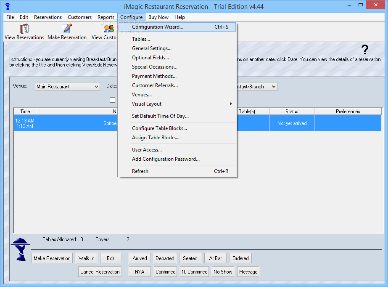Open General Settings... menu item
The width and height of the screenshot is (388, 287).
177,48
